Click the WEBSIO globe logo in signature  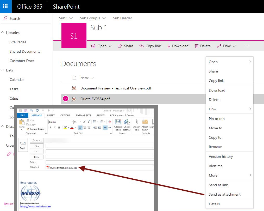pos(30,193)
